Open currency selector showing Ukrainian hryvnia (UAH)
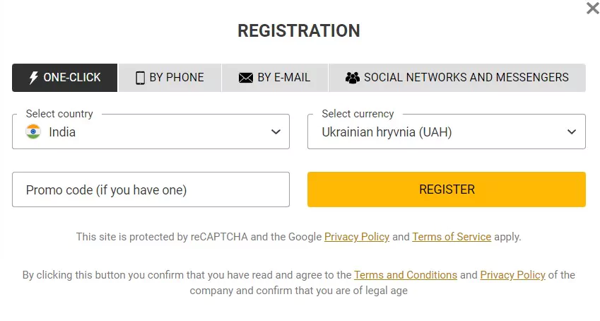The width and height of the screenshot is (600, 321). 447,132
